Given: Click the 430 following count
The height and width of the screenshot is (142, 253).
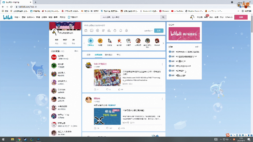Looking at the screenshot, I should 57,40.
